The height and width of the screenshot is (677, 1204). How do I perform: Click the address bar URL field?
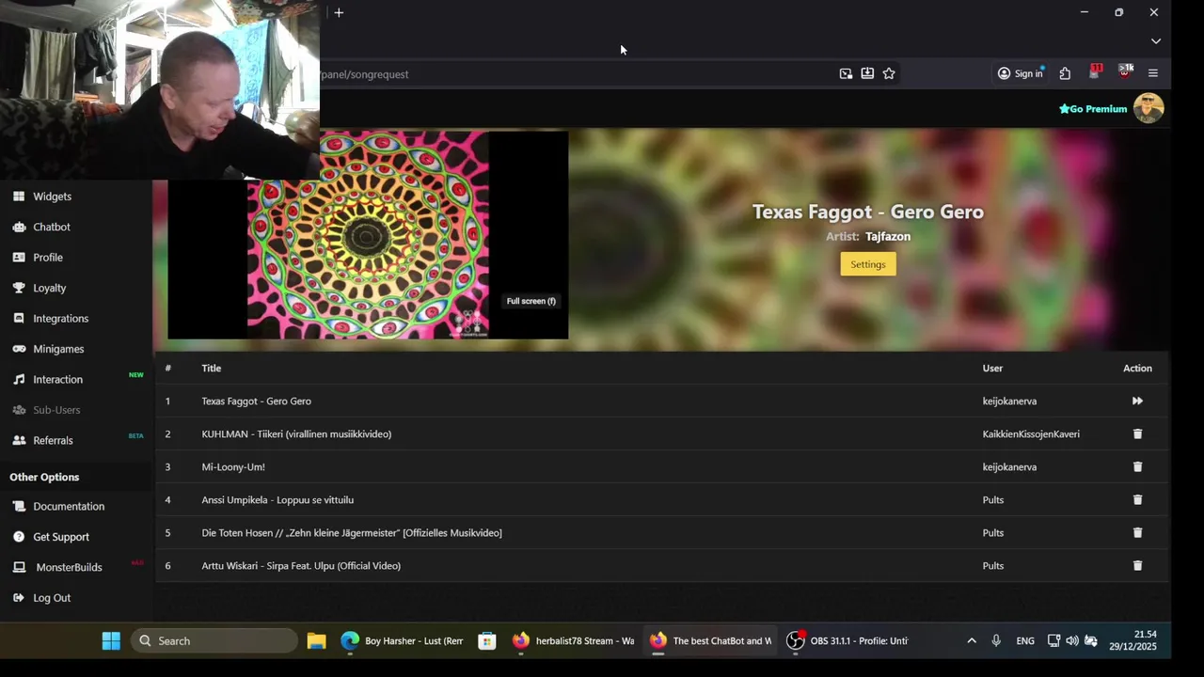574,74
